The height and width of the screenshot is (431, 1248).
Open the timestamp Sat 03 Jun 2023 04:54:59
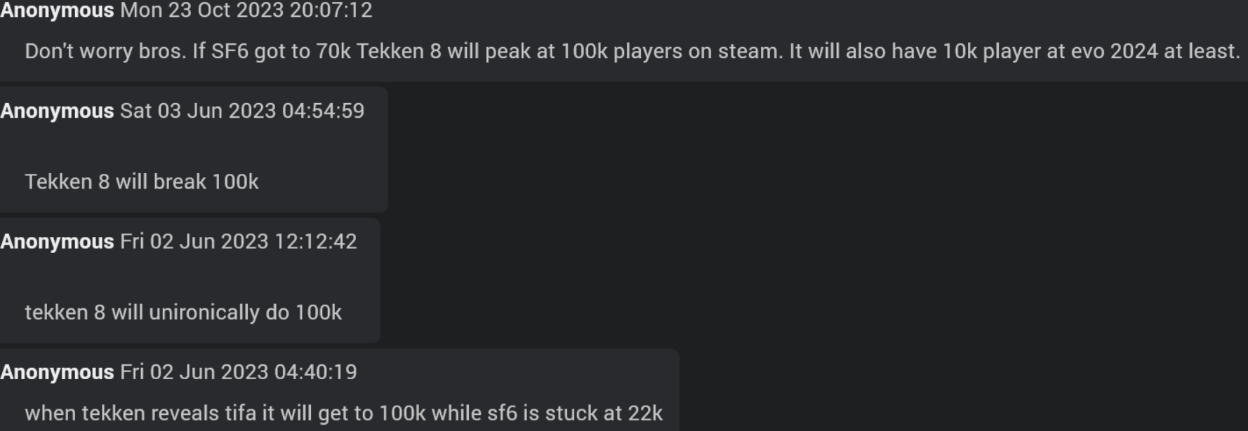click(242, 111)
